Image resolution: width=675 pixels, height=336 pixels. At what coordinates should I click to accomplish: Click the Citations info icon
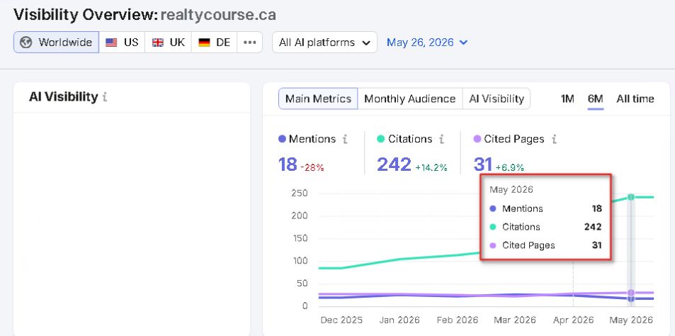tap(441, 139)
